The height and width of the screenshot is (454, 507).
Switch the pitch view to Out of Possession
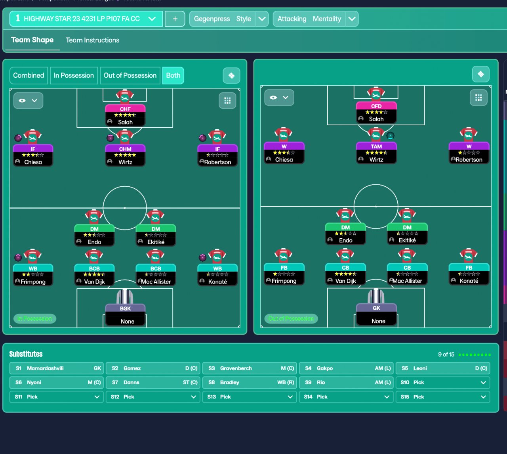[x=130, y=75]
